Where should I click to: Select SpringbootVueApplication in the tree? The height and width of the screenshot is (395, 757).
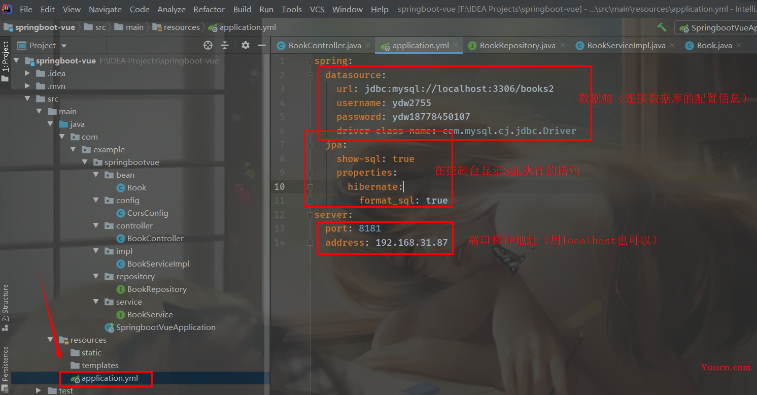160,327
